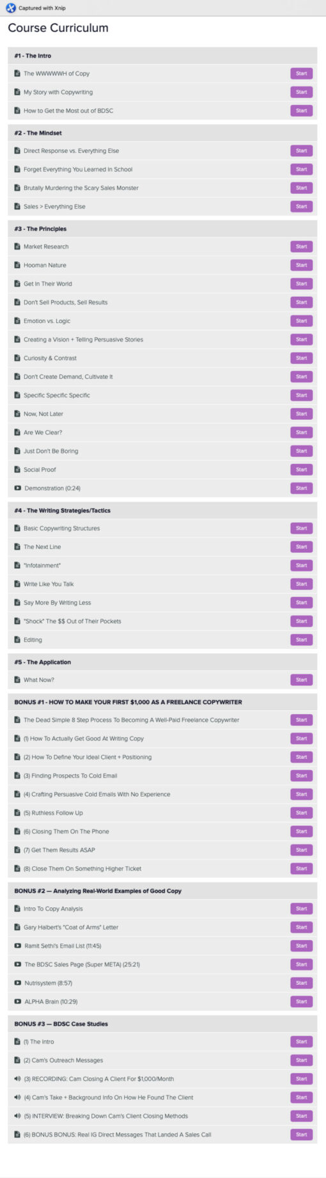Click the video icon beside ALPHA Brain (10:29)
326x1178 pixels.
18,1001
